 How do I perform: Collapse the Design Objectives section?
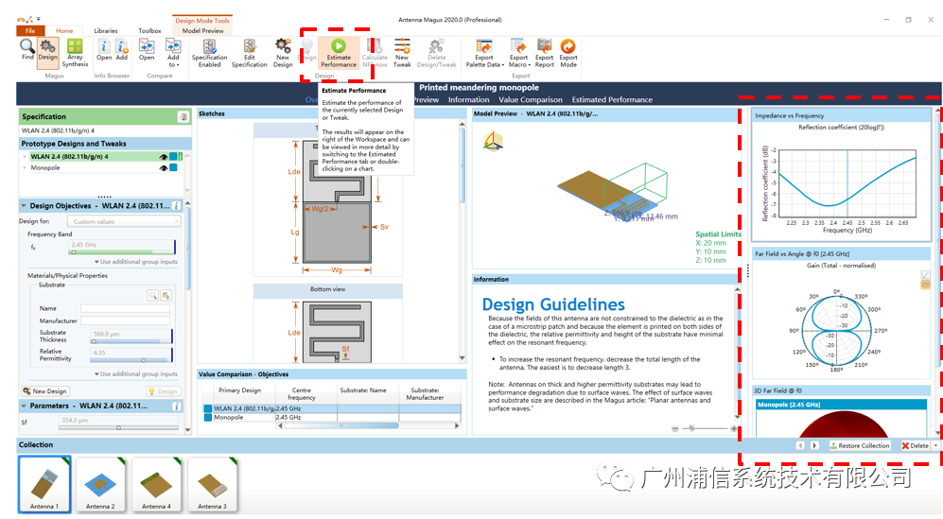24,206
